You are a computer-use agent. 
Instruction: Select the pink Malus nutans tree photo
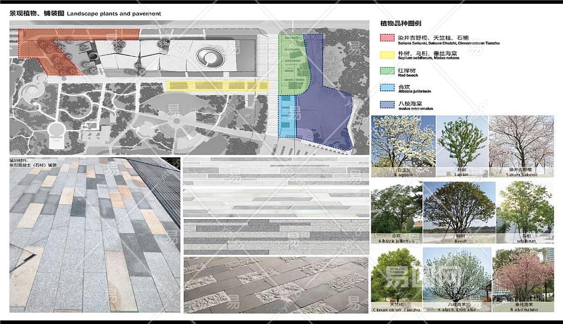coord(523,279)
